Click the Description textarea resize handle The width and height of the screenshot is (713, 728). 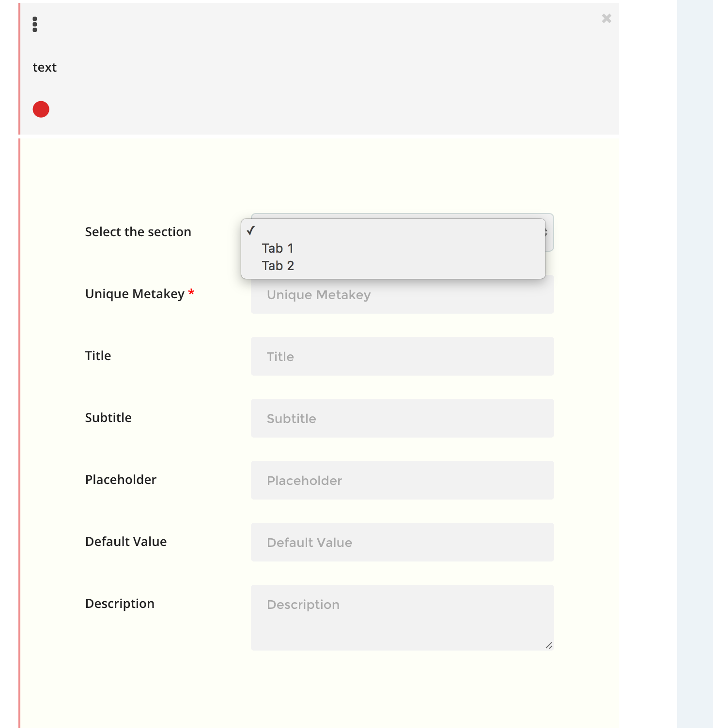pos(549,645)
